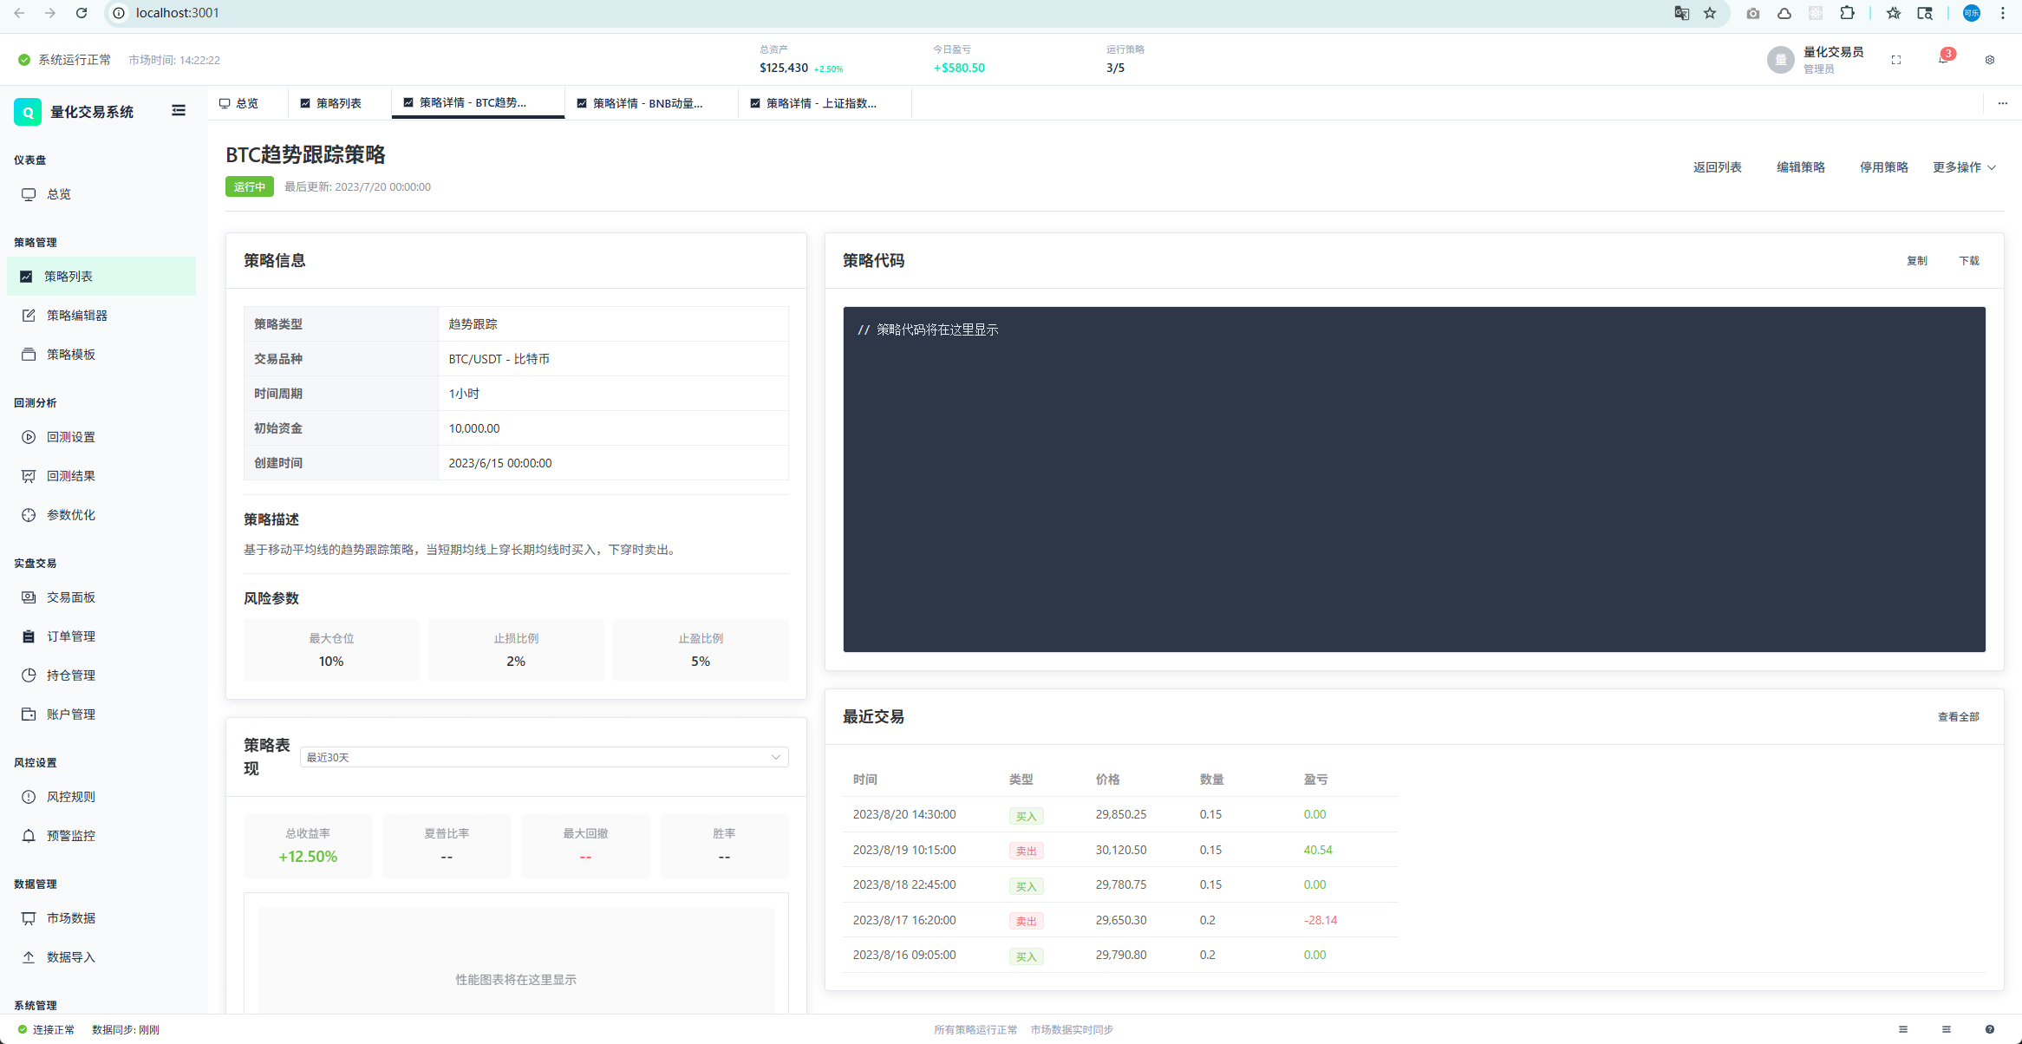Click the translate page icon in address bar
The height and width of the screenshot is (1044, 2022).
(1681, 13)
